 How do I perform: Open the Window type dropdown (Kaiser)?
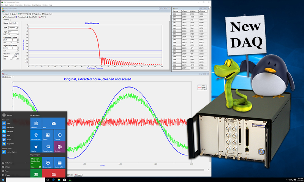click(9, 56)
